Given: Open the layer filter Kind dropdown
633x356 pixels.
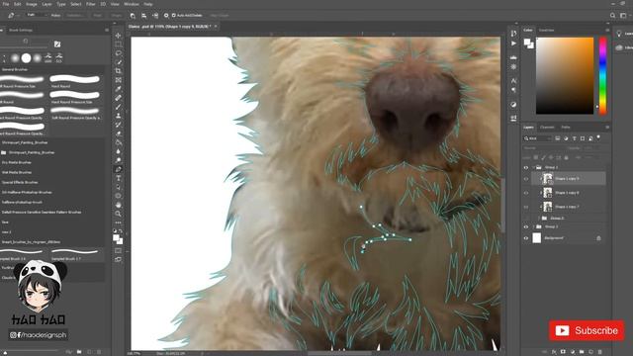Looking at the screenshot, I should pyautogui.click(x=537, y=138).
